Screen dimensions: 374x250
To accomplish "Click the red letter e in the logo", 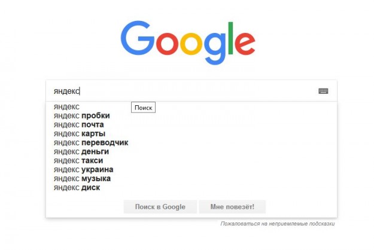I will pos(242,44).
